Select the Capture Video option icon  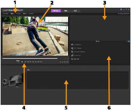72,45
